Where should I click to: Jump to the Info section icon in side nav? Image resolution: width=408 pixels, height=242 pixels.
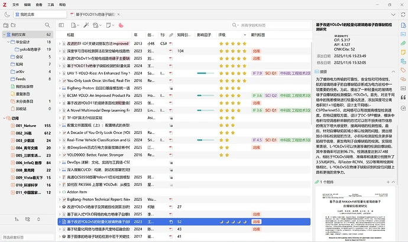coord(403,25)
